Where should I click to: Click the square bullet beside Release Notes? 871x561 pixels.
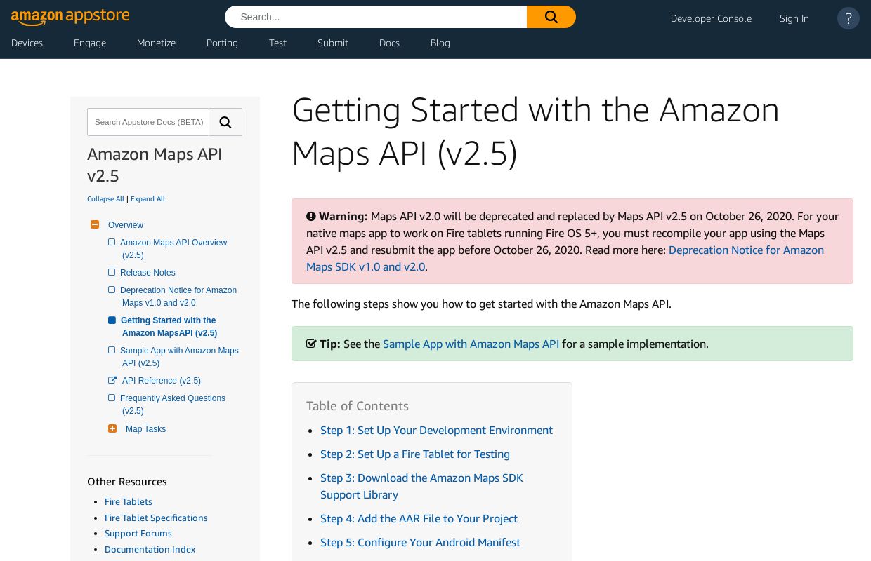[112, 272]
